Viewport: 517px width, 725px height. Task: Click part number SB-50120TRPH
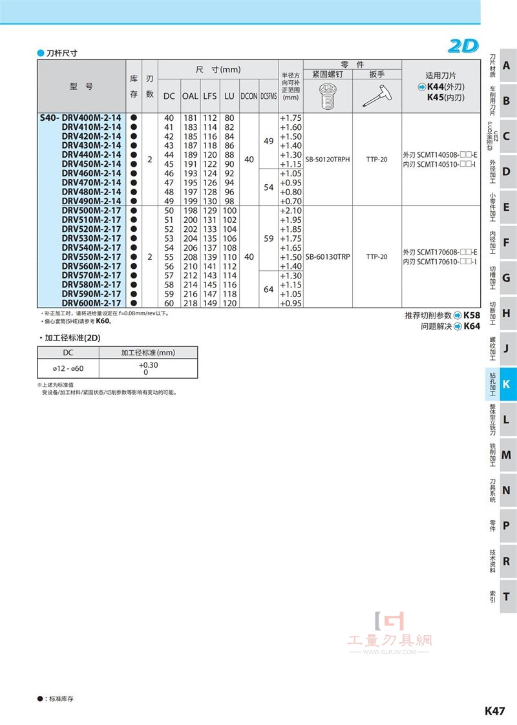point(328,160)
